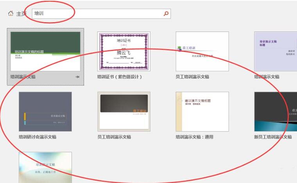Focus the search box containing 培训
Viewport: 297px width, 183px height.
pyautogui.click(x=101, y=14)
